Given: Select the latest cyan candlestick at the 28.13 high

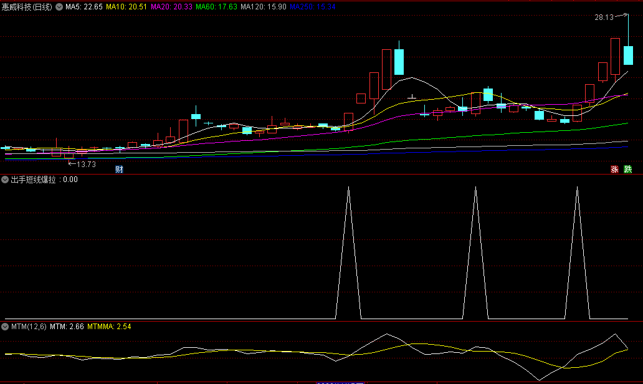Looking at the screenshot, I should click(x=628, y=55).
